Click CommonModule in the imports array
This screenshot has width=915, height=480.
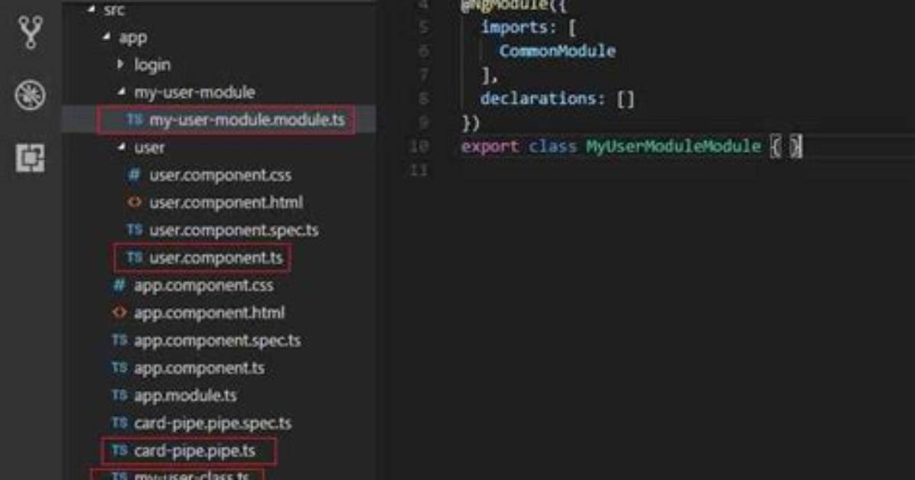point(557,51)
